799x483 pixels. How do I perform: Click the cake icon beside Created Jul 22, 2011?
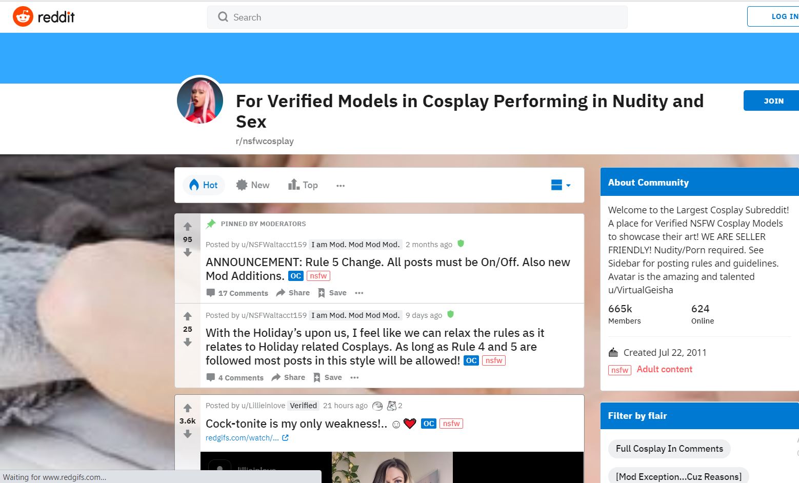tap(613, 352)
